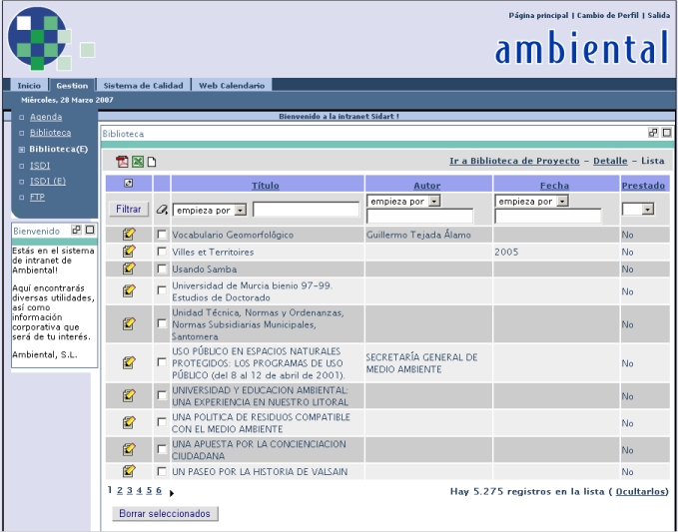
Task: Check UN PASEO POR LA HISTORIA checkbox
Action: pyautogui.click(x=162, y=471)
